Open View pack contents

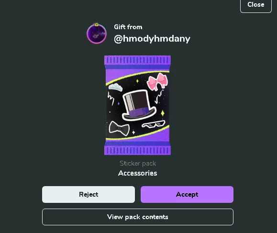pyautogui.click(x=138, y=217)
